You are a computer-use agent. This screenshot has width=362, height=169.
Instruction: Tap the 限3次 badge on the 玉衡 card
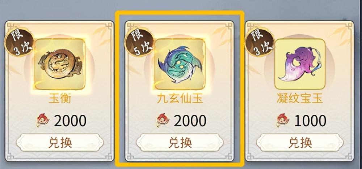click(19, 42)
